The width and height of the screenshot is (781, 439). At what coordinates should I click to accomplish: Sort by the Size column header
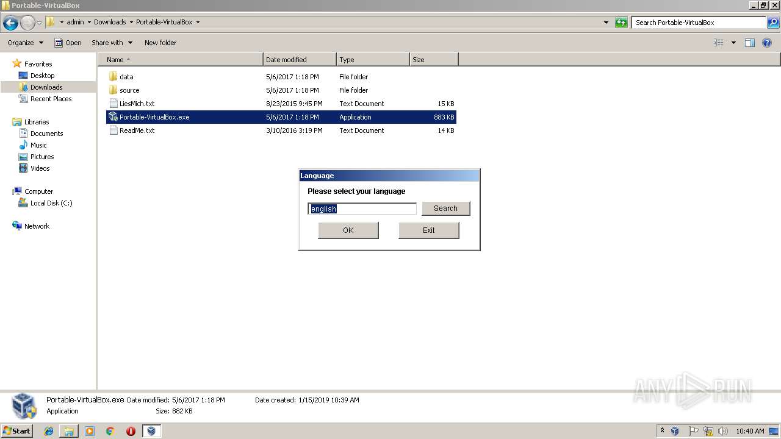(x=434, y=60)
